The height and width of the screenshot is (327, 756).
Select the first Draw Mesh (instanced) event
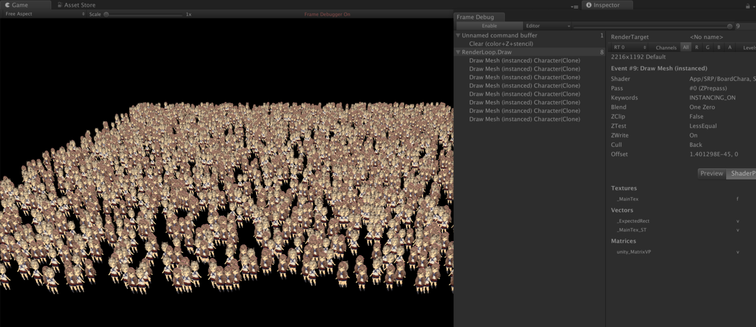(524, 60)
